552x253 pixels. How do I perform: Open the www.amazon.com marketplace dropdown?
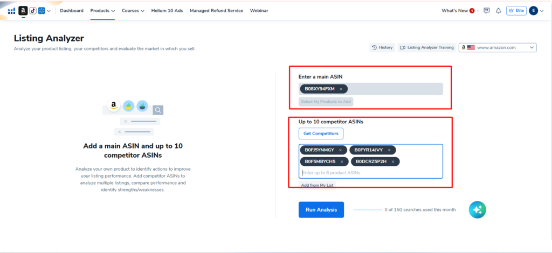498,47
